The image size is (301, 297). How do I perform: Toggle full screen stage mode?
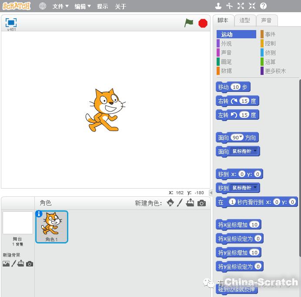(x=11, y=23)
